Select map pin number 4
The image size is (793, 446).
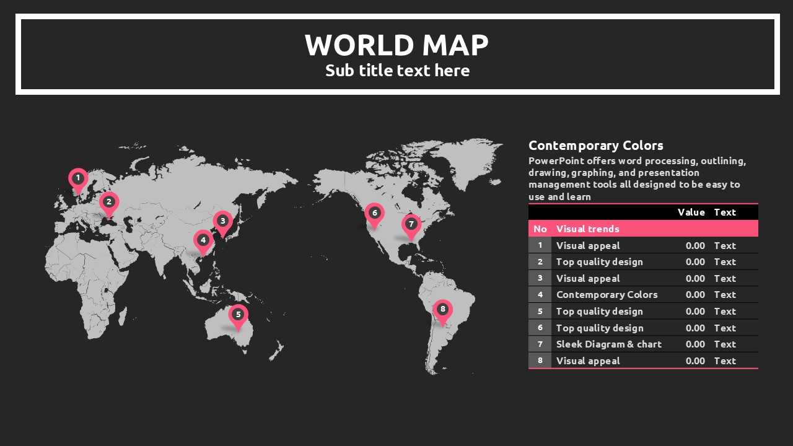(x=203, y=240)
